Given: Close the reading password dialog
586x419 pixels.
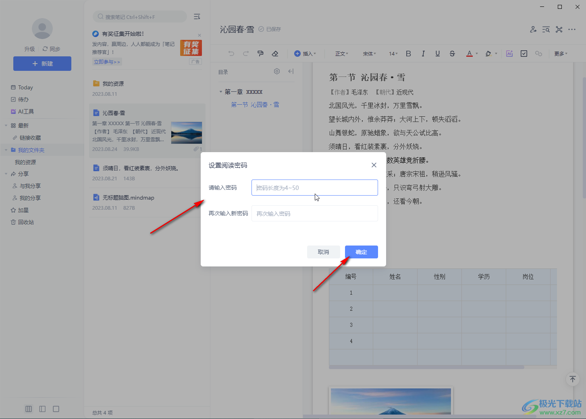Looking at the screenshot, I should 374,165.
